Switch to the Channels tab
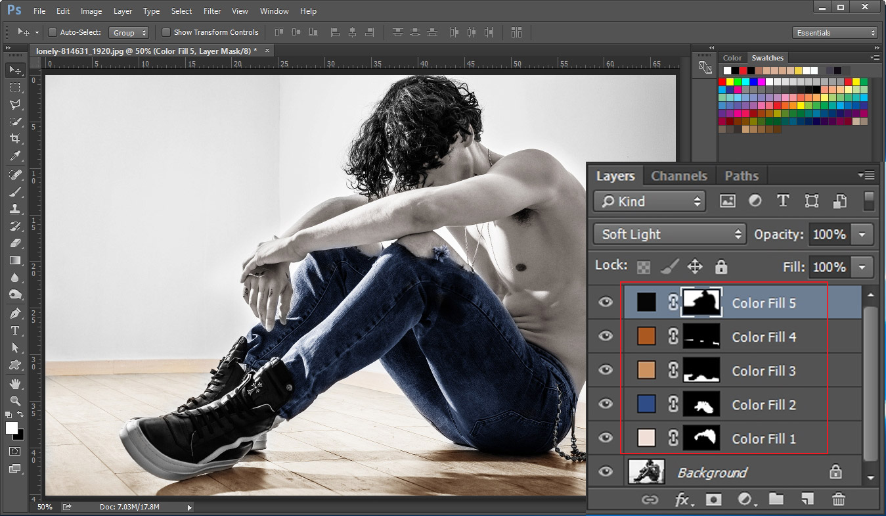Image resolution: width=886 pixels, height=516 pixels. [679, 176]
